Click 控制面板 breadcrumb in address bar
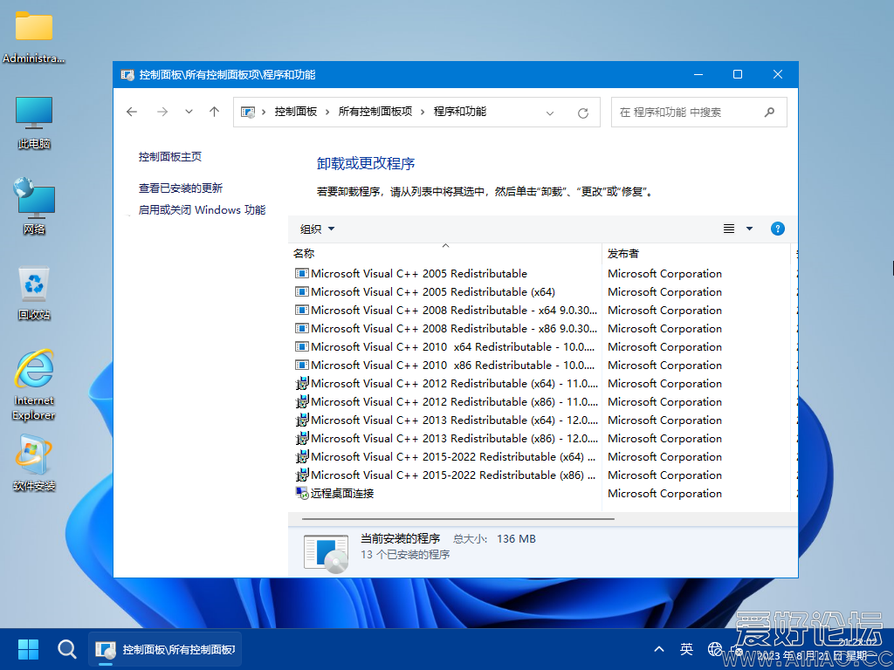This screenshot has width=894, height=670. pos(296,112)
